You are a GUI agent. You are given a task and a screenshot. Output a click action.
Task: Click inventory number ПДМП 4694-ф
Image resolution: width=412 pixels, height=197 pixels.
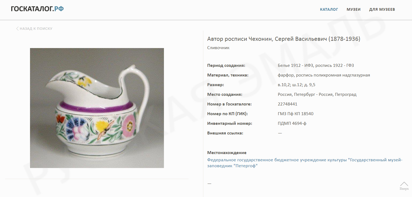click(x=292, y=123)
